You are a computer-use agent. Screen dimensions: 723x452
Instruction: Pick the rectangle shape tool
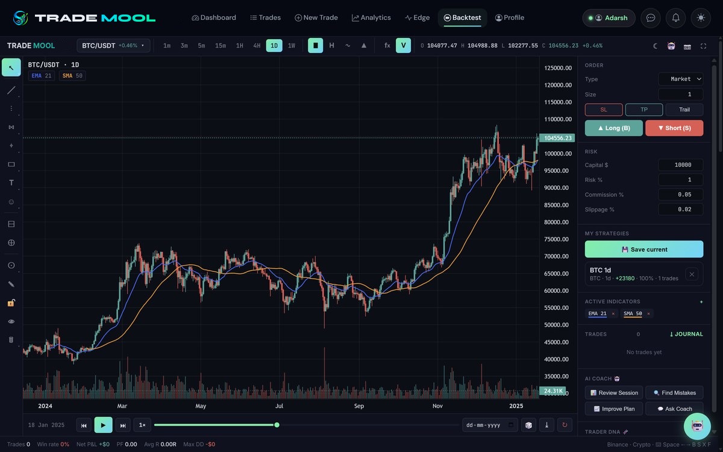pos(11,164)
